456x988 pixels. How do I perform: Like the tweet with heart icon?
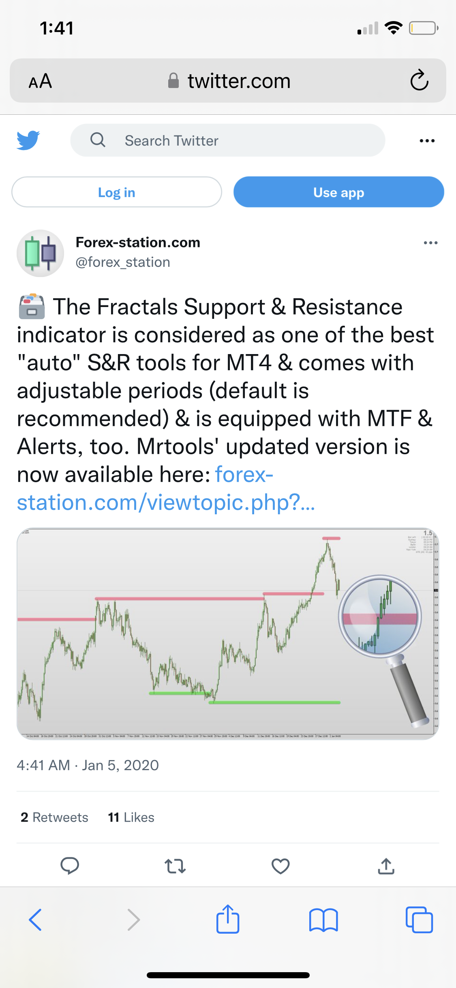(x=280, y=866)
